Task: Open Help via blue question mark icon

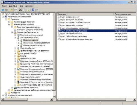Action: click(33, 10)
